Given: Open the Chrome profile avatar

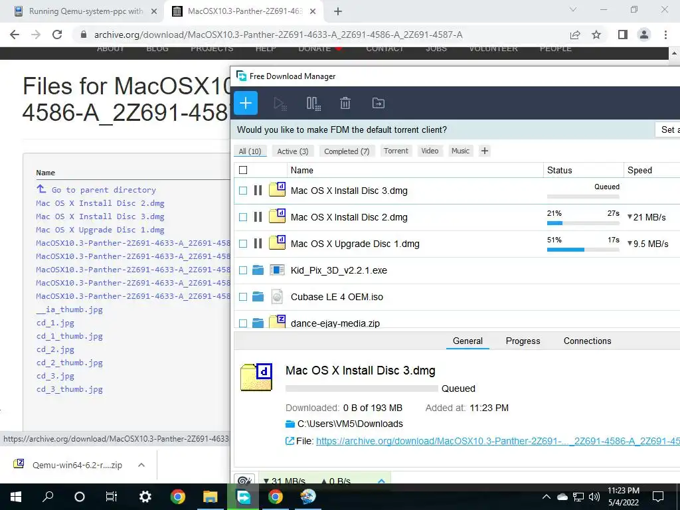Looking at the screenshot, I should (644, 35).
